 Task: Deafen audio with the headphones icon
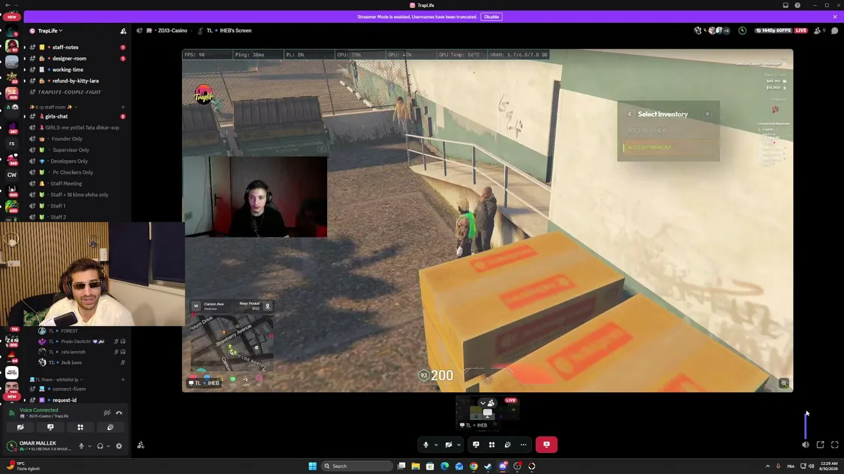click(100, 446)
